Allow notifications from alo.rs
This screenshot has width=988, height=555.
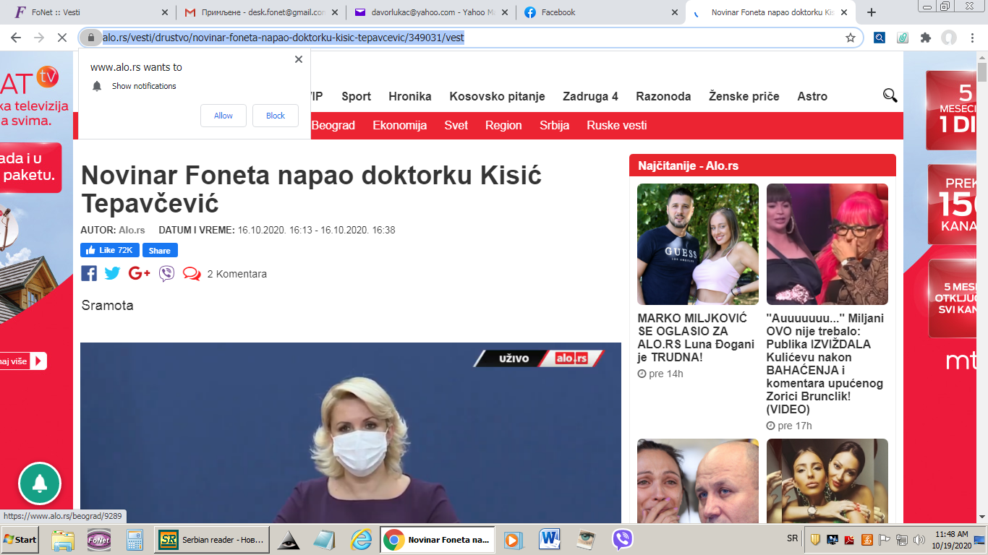coord(223,116)
